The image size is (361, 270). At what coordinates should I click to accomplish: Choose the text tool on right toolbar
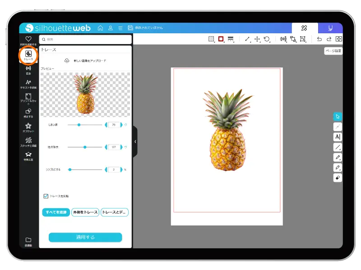pyautogui.click(x=338, y=137)
